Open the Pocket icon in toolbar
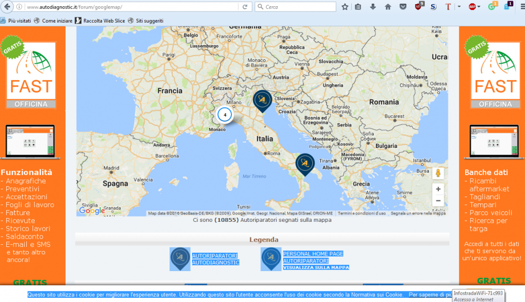 click(x=403, y=7)
